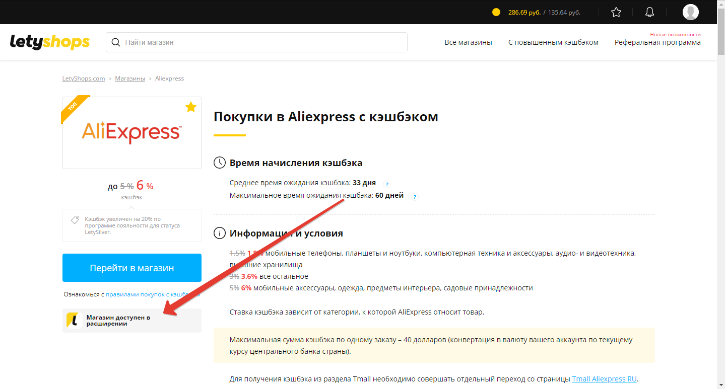Click 135.64 руб. pending balance
Viewport: 725px width, 389px height.
564,13
